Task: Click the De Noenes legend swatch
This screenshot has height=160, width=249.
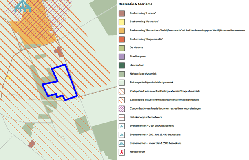Action: [x=121, y=48]
